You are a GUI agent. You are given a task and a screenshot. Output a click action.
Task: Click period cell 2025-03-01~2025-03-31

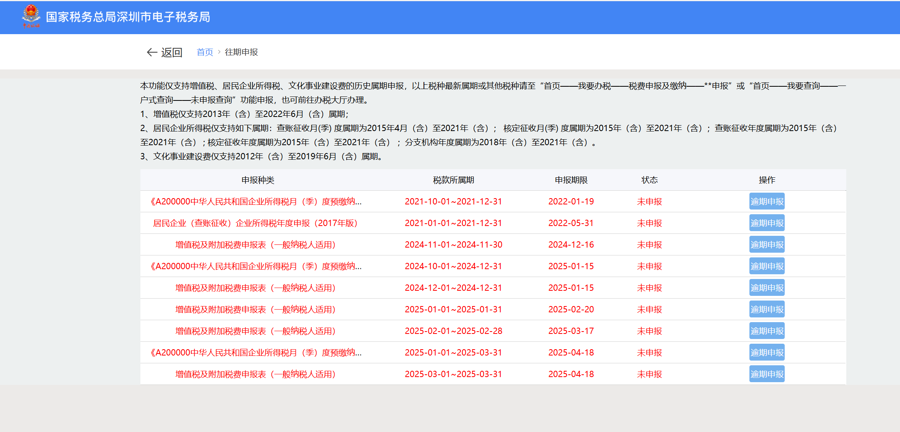coord(453,374)
